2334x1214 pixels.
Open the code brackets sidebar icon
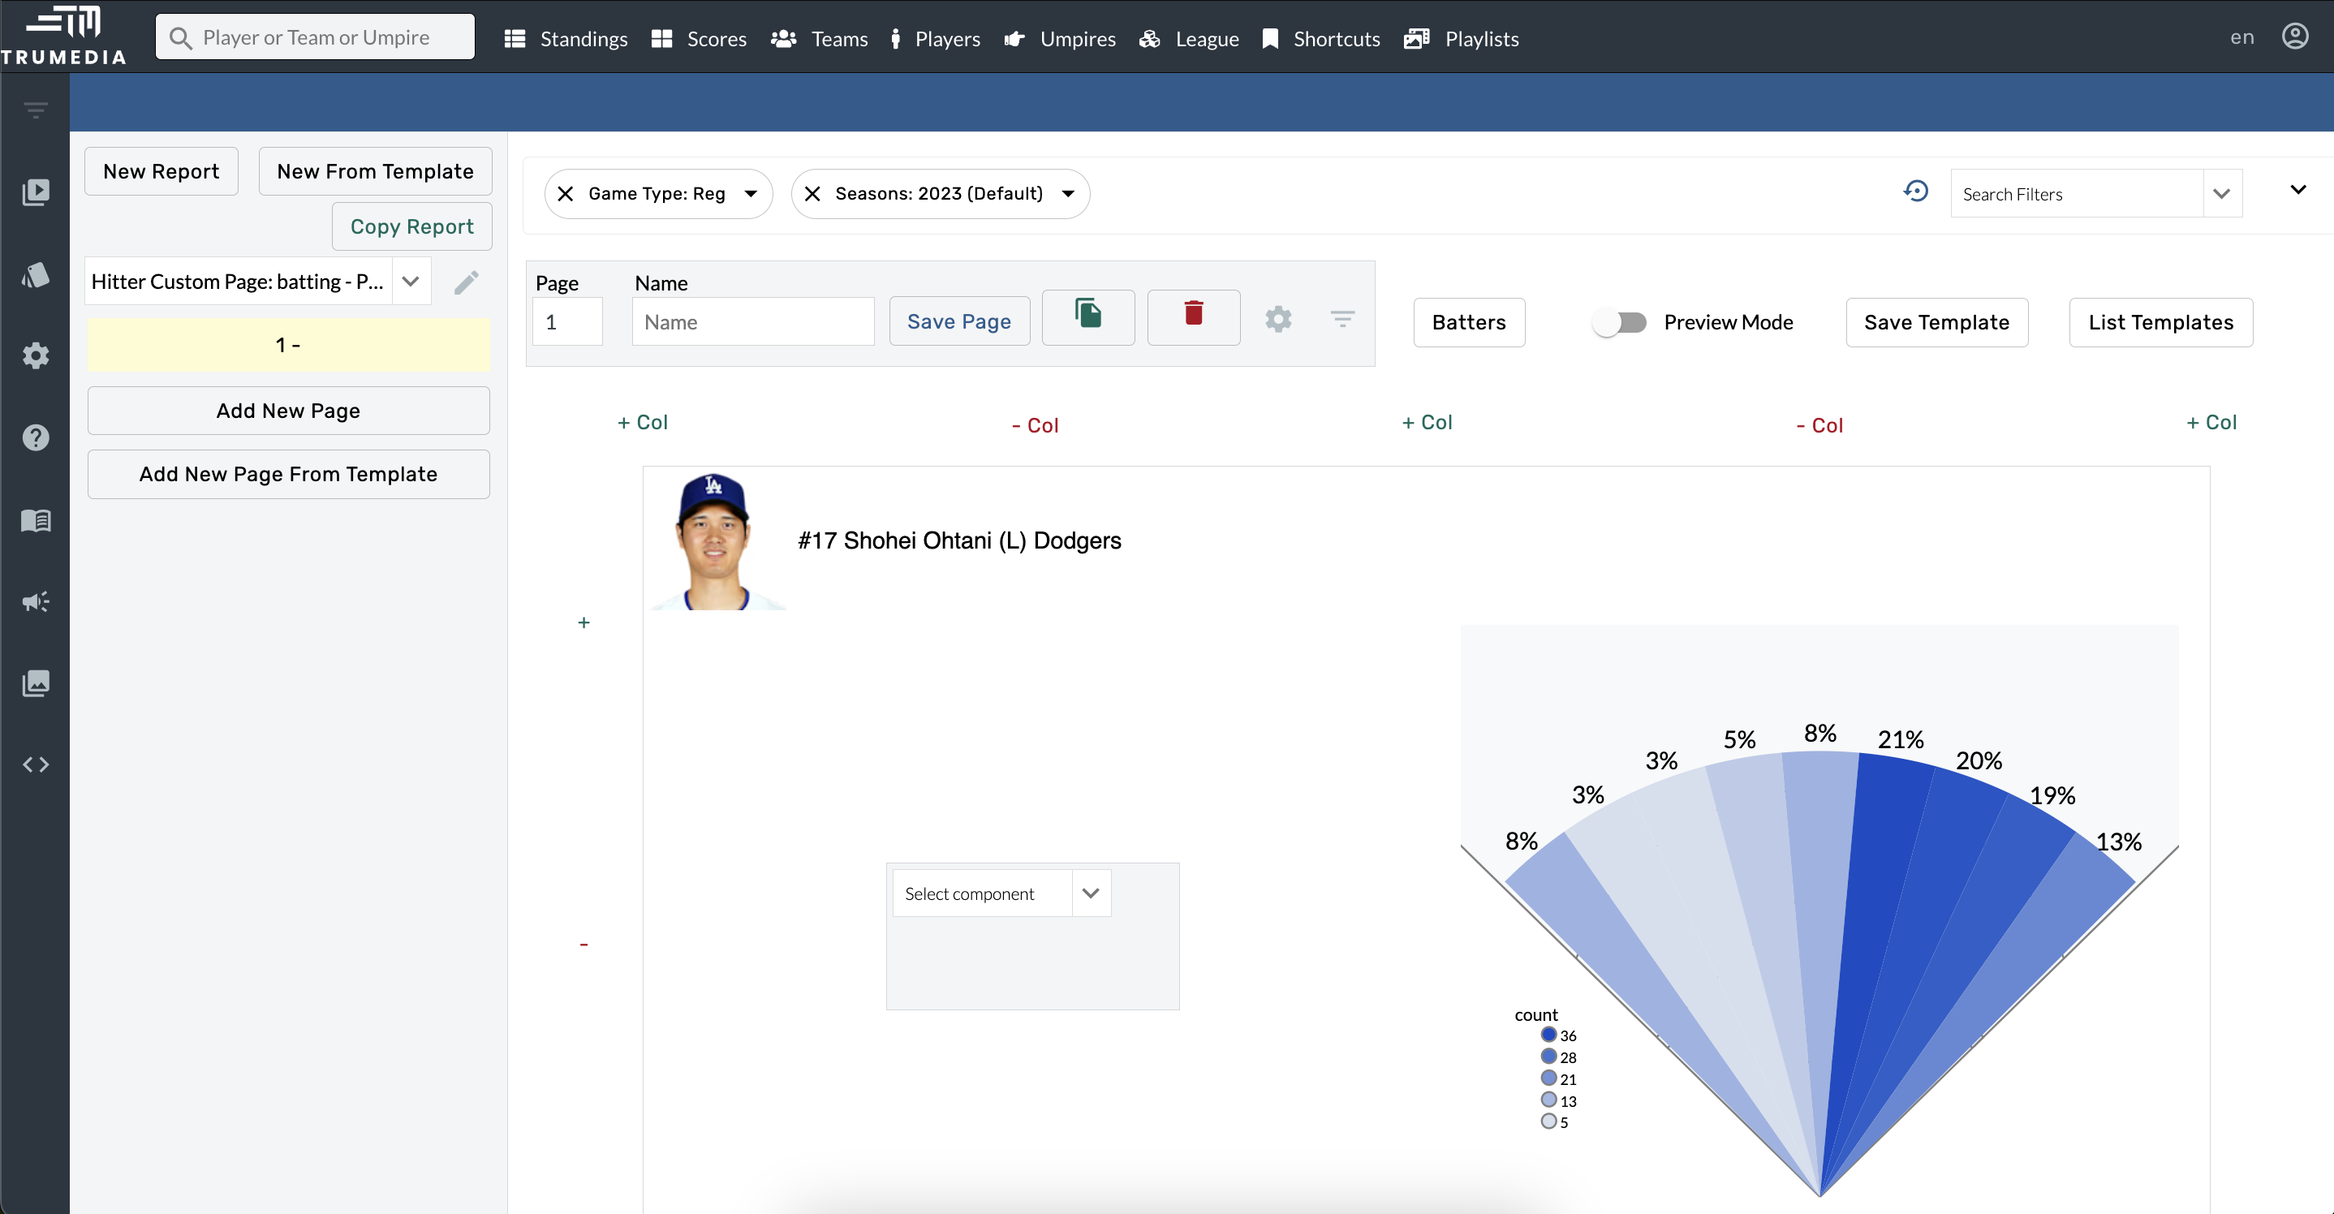tap(36, 764)
